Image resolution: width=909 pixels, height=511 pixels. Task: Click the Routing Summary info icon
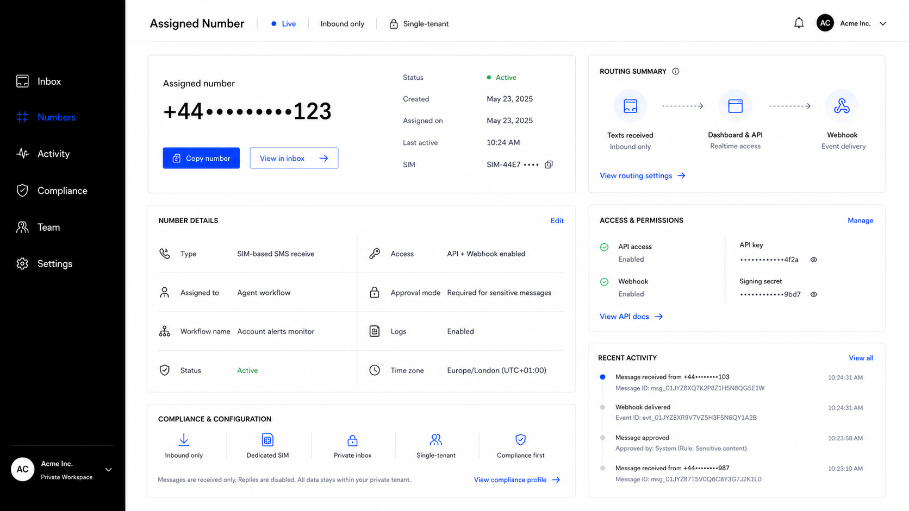point(676,71)
